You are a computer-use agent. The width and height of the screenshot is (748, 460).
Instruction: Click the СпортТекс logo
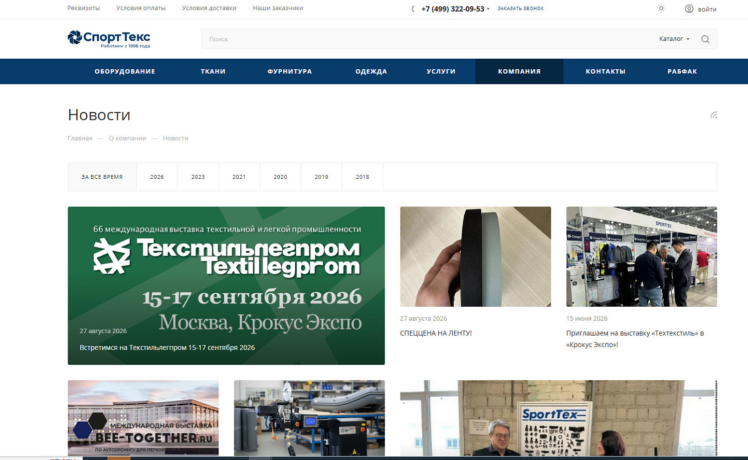109,39
